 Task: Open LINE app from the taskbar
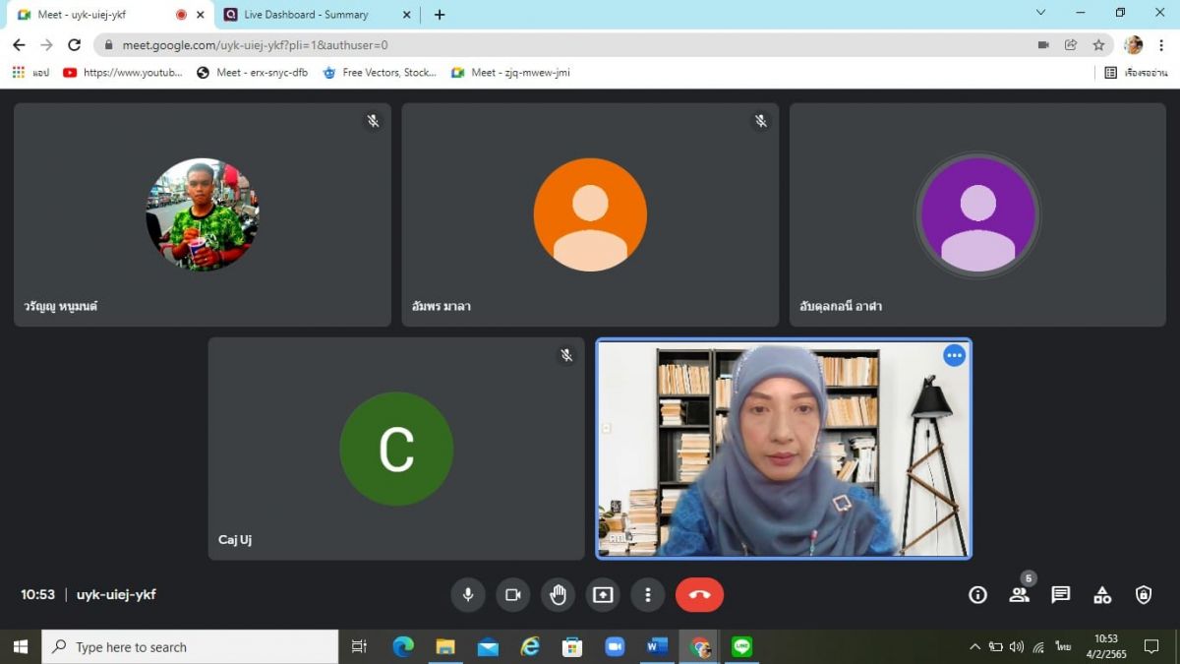[741, 646]
